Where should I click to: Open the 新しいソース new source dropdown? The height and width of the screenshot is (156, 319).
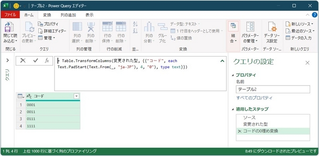pyautogui.click(x=299, y=24)
